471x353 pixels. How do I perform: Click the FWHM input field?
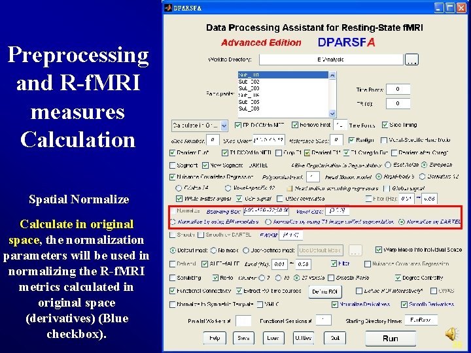[290, 235]
